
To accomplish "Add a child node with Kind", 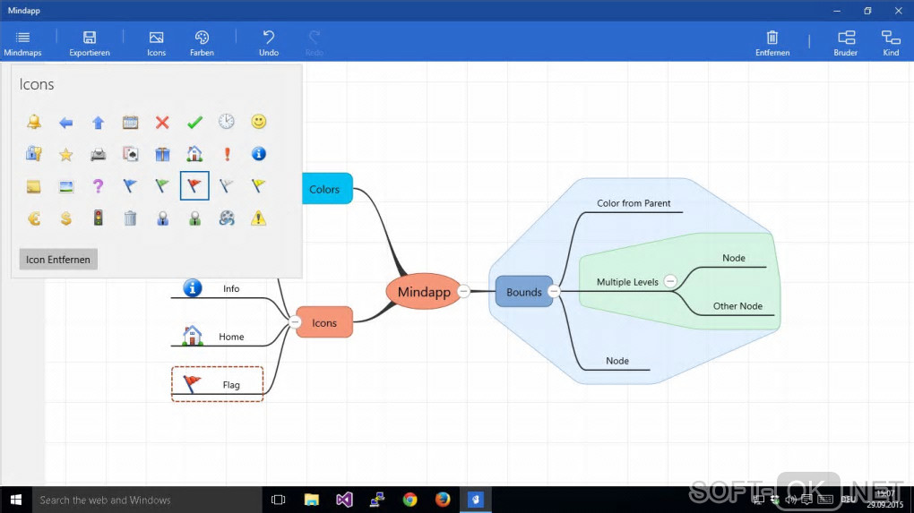I will pyautogui.click(x=891, y=43).
